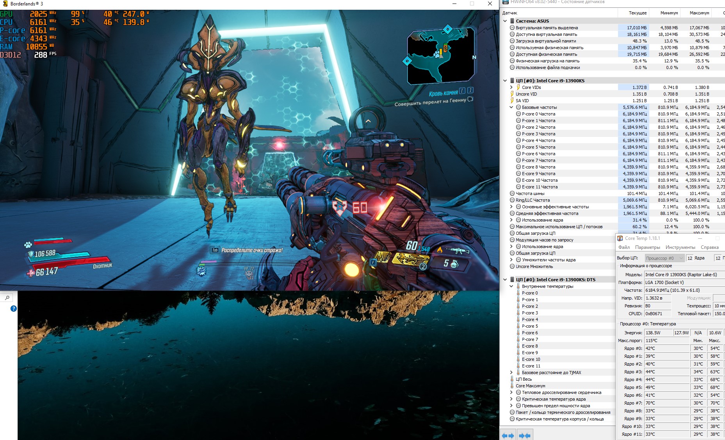Click the paw pet icon above the shield bar
The image size is (725, 440).
coord(28,245)
